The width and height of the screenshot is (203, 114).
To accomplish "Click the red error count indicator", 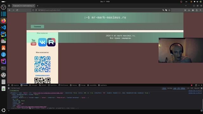I will tap(192, 85).
